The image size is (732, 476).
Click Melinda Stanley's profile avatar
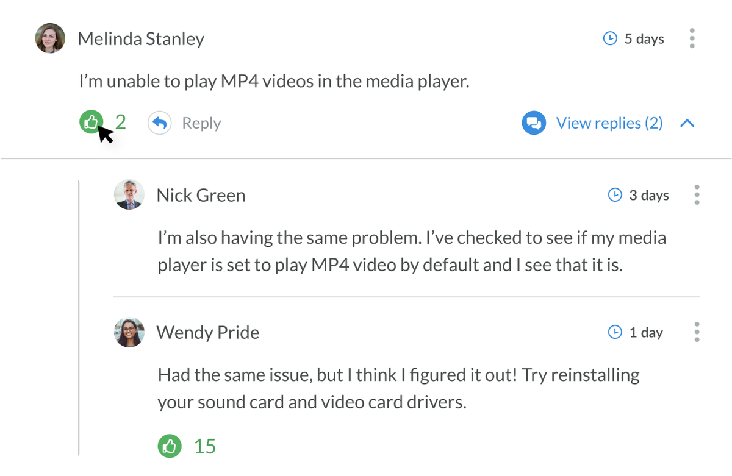(50, 38)
